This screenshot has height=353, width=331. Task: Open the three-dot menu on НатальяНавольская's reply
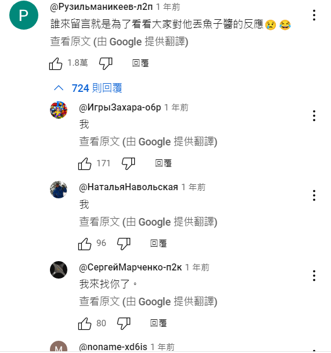pyautogui.click(x=314, y=195)
